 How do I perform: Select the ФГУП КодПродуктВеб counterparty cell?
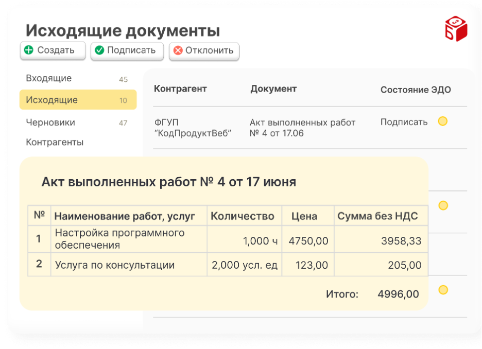[x=193, y=128]
